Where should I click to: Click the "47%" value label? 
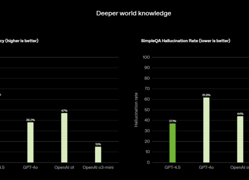point(64,111)
